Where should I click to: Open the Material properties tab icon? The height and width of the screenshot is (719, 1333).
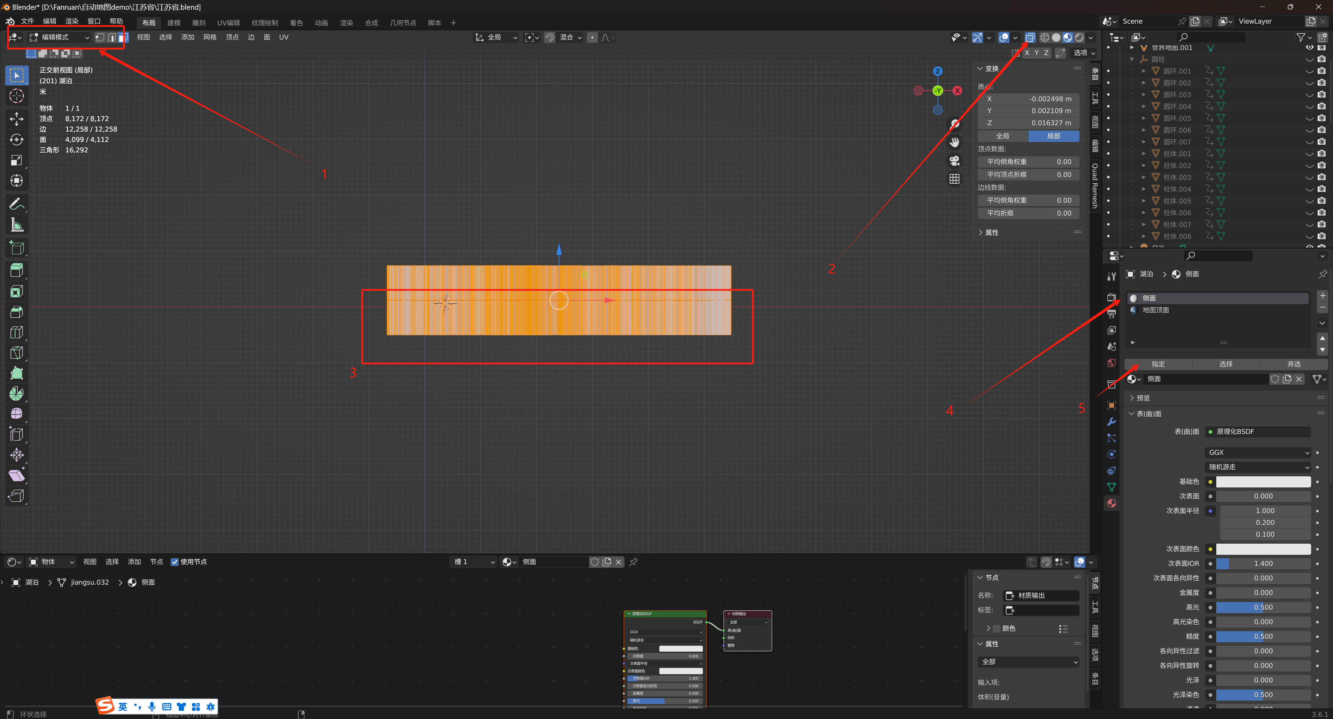click(1111, 503)
